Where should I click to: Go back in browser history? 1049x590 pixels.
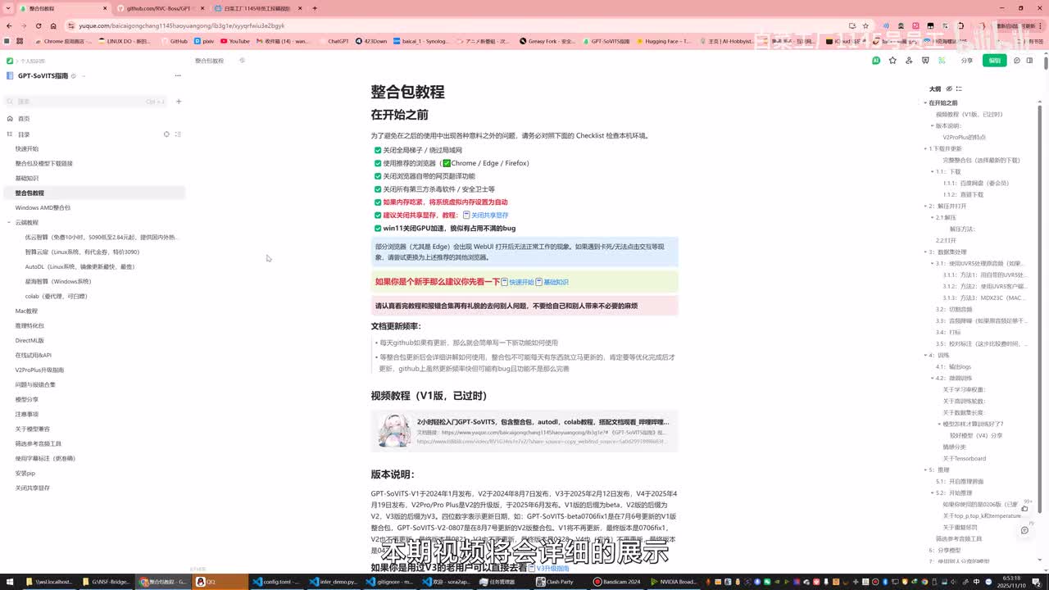tap(9, 25)
